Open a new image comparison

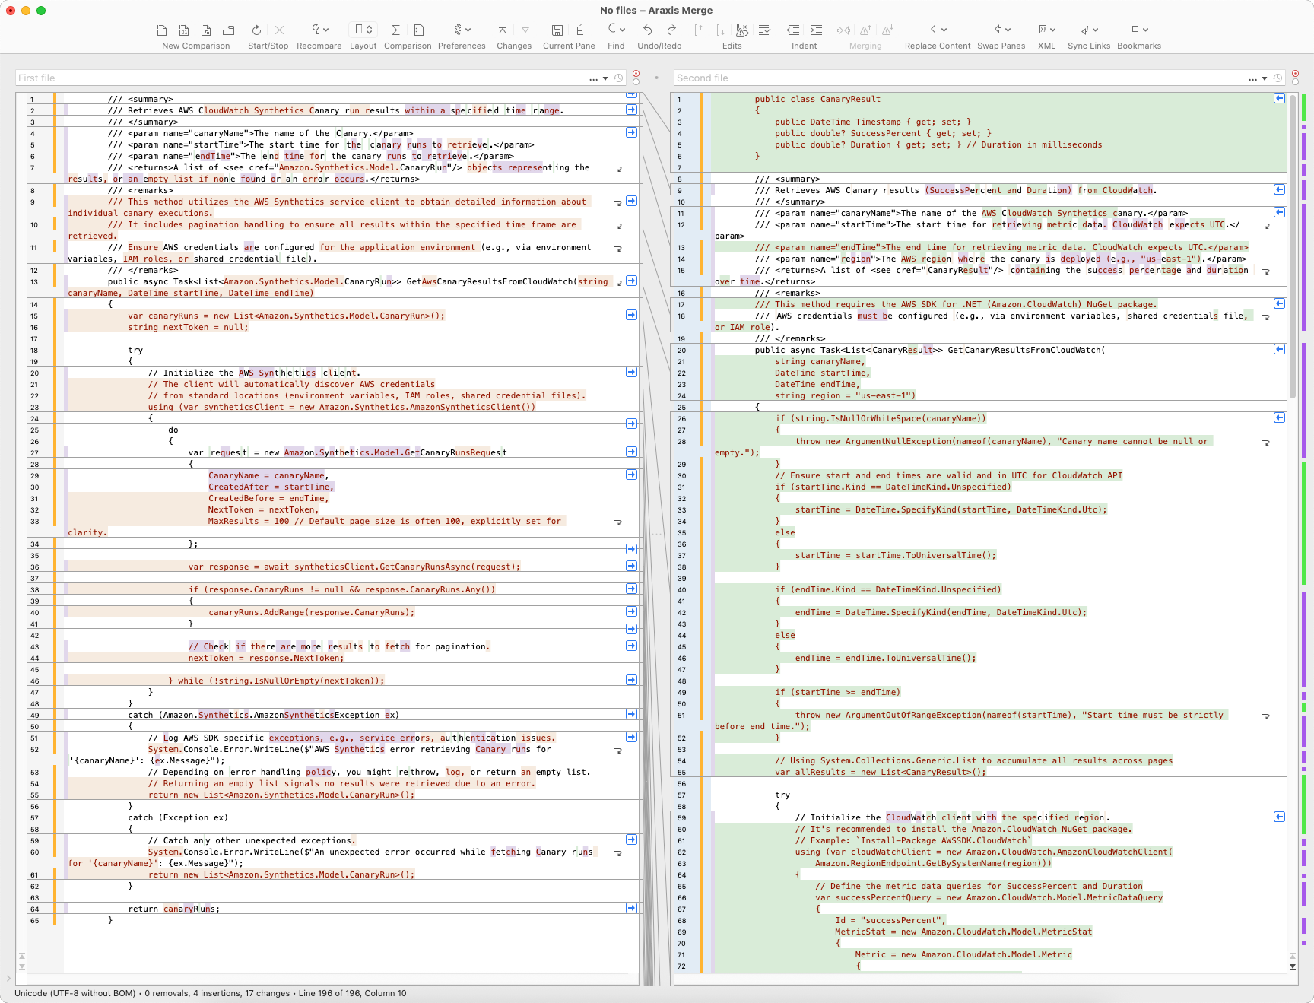point(205,30)
